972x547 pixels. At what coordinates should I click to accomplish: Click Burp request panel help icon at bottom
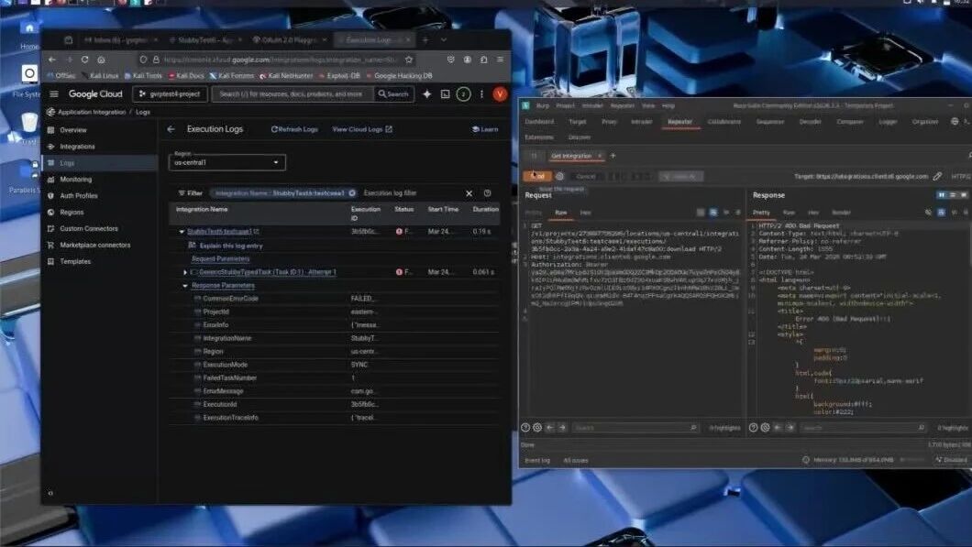[x=525, y=428]
